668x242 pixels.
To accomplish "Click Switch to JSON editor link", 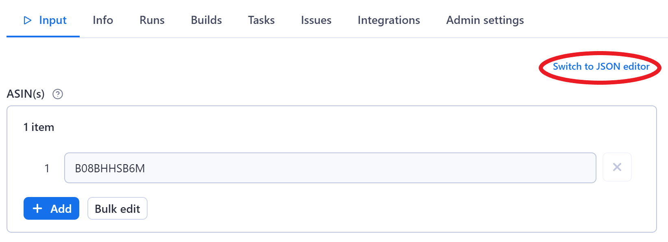I will tap(601, 66).
